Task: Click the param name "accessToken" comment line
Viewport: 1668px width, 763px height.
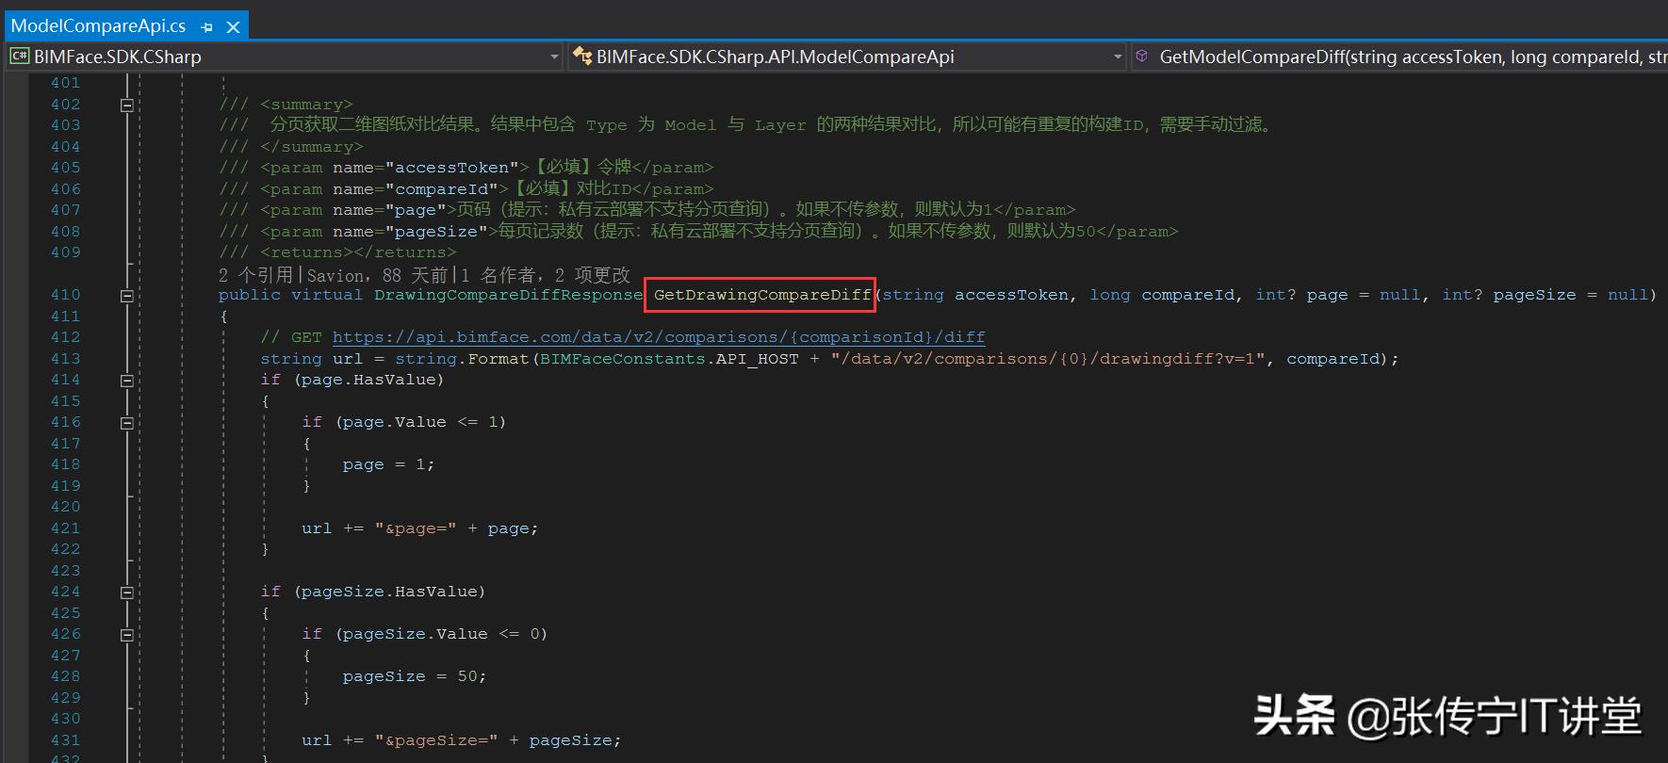Action: pyautogui.click(x=466, y=168)
